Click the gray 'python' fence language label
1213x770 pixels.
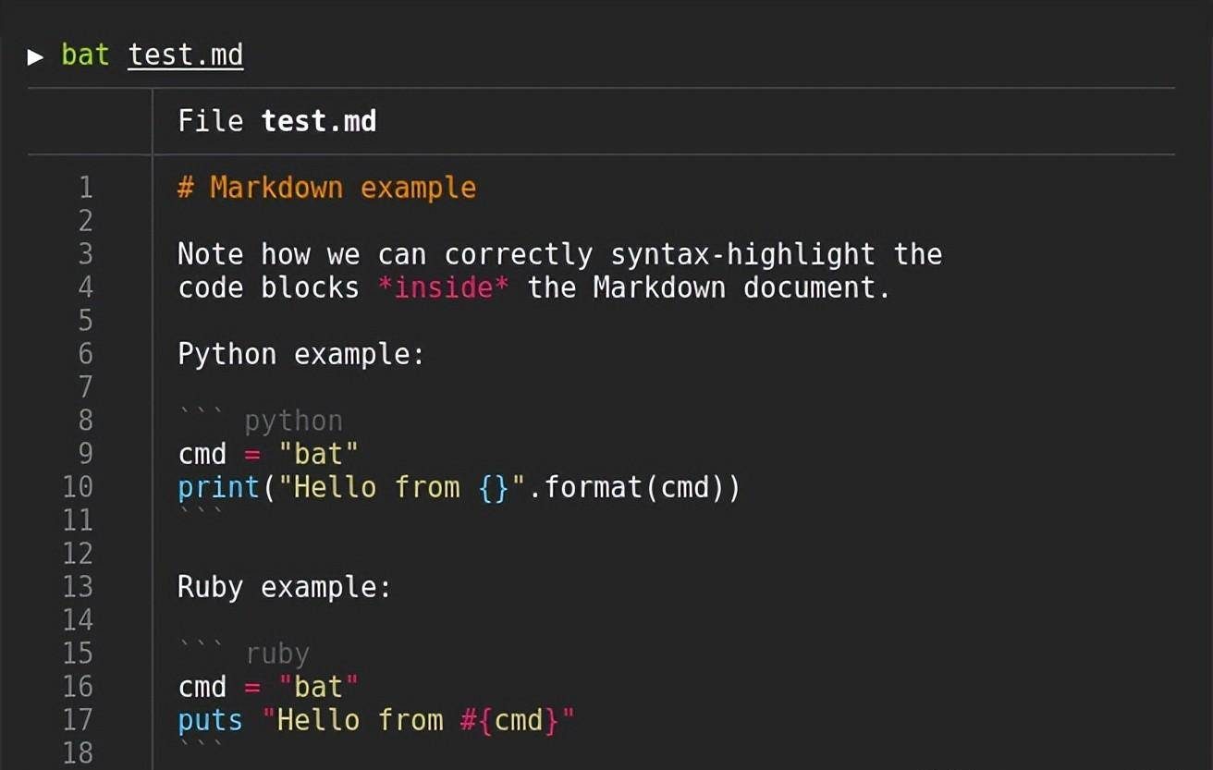(293, 422)
